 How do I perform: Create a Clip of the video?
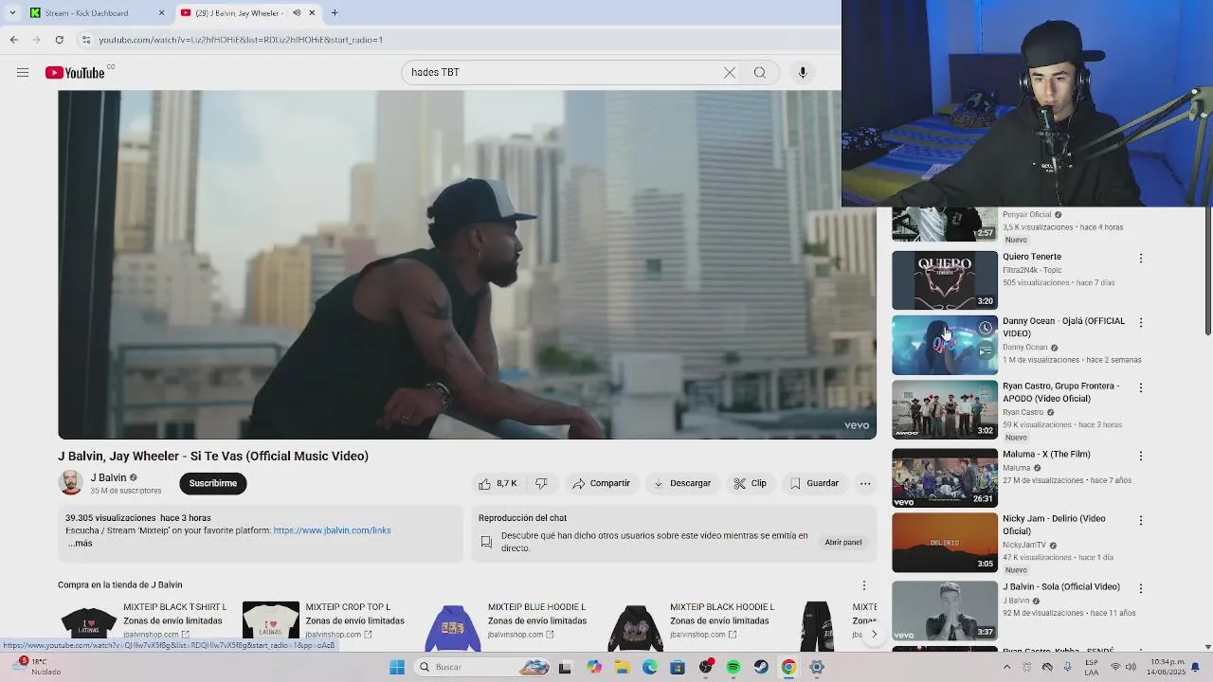[750, 483]
